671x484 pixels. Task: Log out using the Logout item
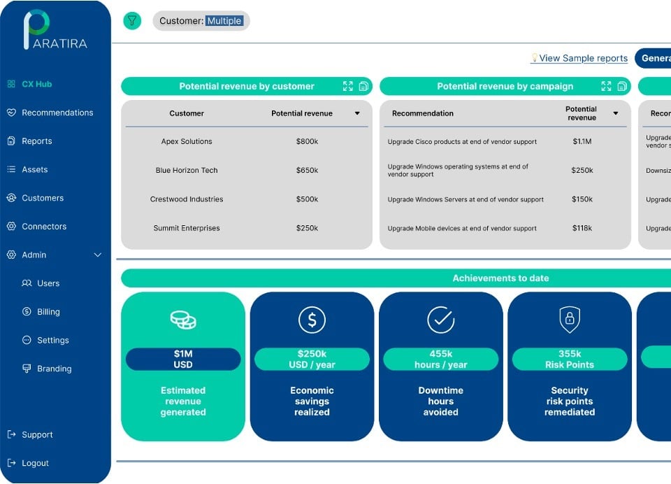pyautogui.click(x=35, y=463)
